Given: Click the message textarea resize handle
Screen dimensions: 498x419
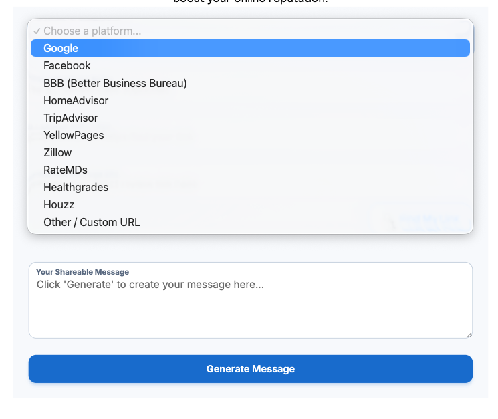Looking at the screenshot, I should (469, 335).
